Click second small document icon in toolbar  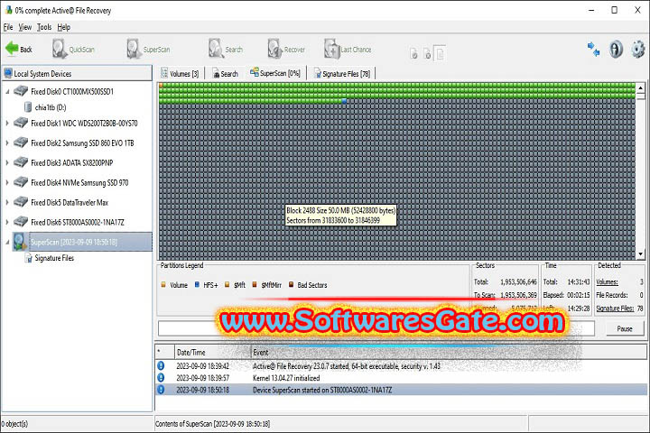(427, 53)
